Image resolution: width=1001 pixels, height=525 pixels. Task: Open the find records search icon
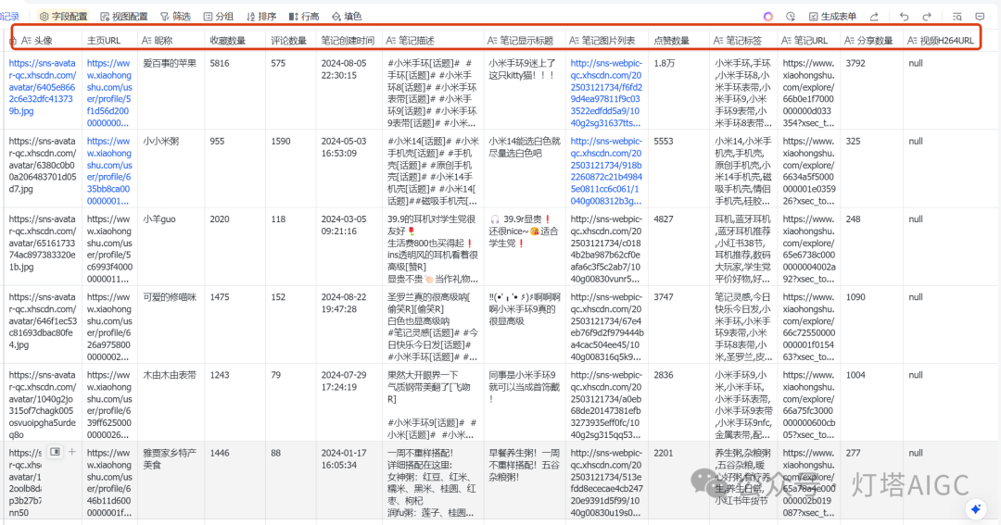[x=957, y=17]
